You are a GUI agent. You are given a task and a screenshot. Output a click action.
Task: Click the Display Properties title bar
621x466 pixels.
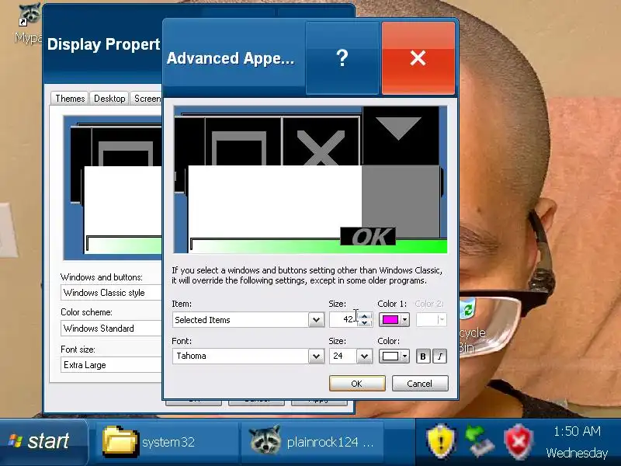[x=103, y=44]
